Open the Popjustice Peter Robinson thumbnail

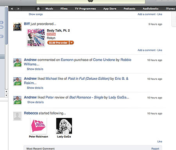(38, 126)
